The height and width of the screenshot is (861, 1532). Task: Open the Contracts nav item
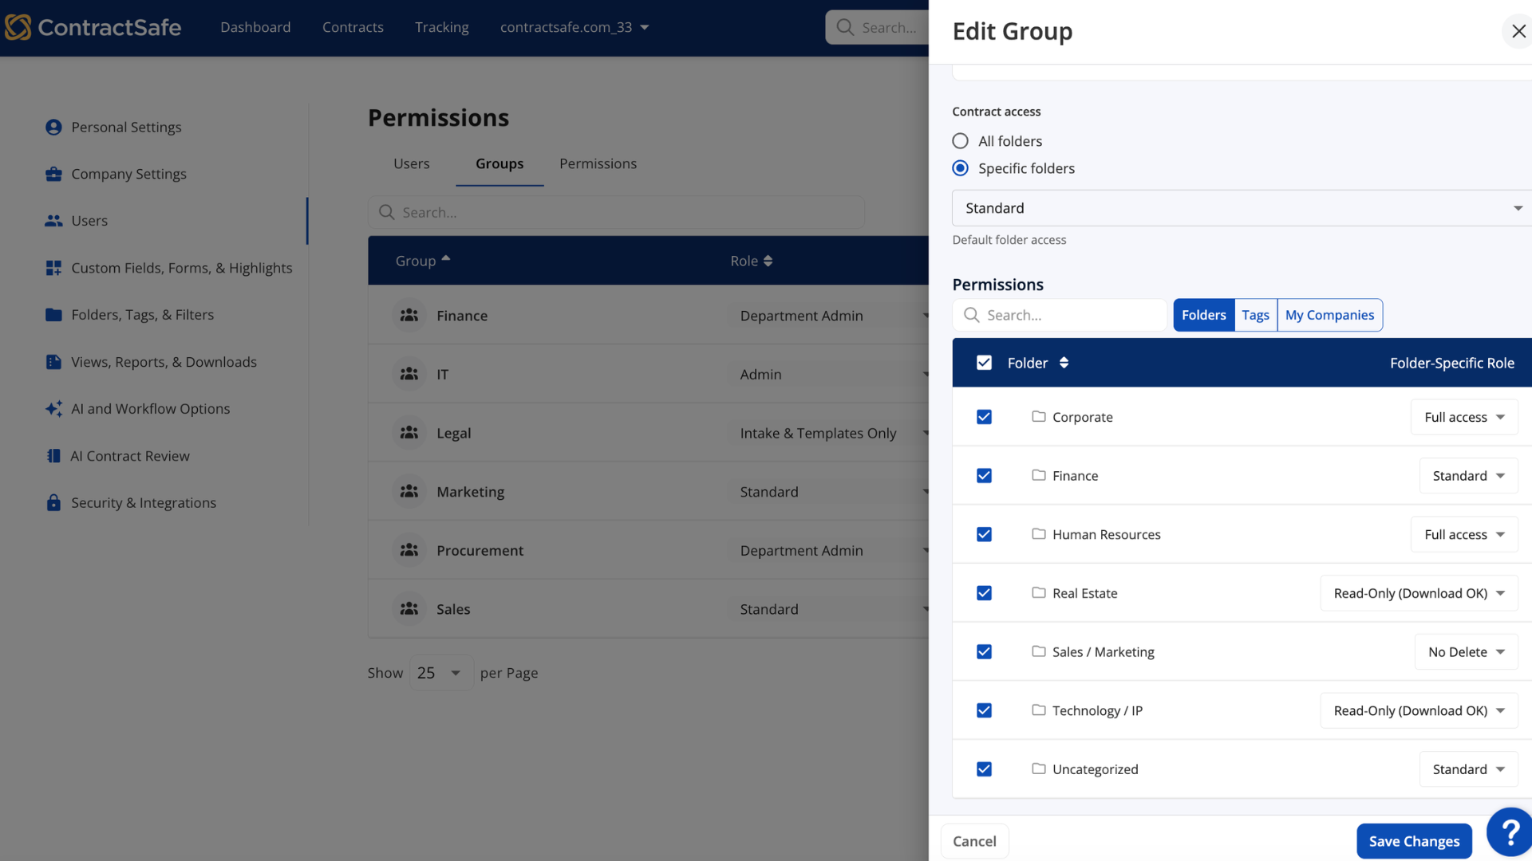coord(353,27)
